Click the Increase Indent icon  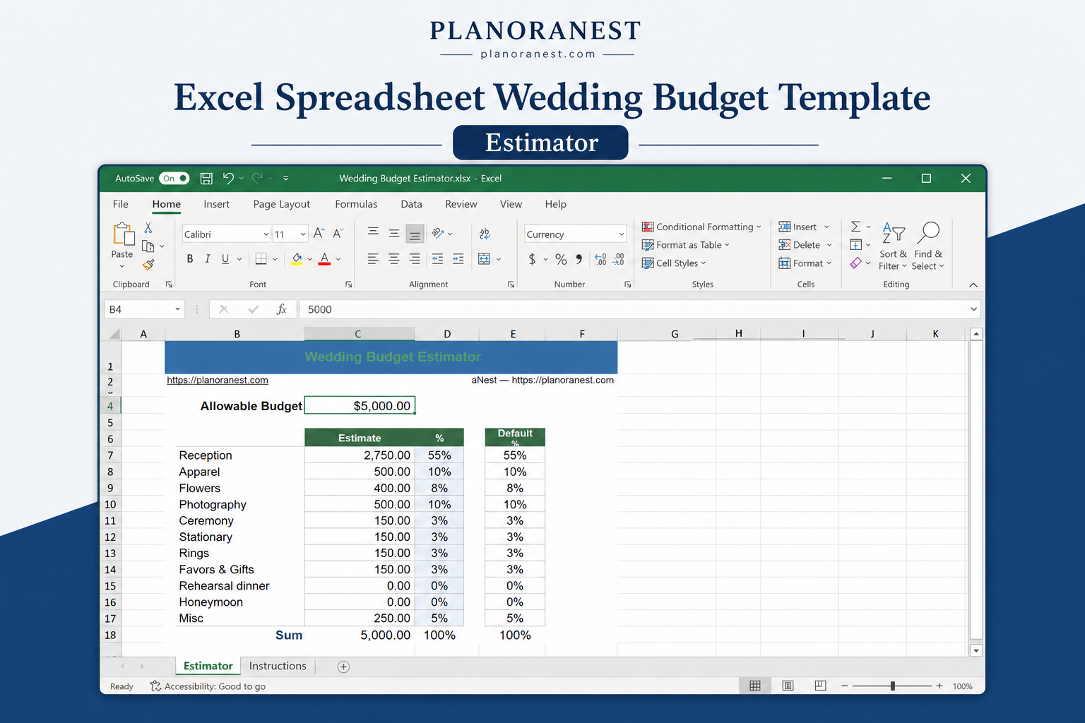pyautogui.click(x=458, y=259)
